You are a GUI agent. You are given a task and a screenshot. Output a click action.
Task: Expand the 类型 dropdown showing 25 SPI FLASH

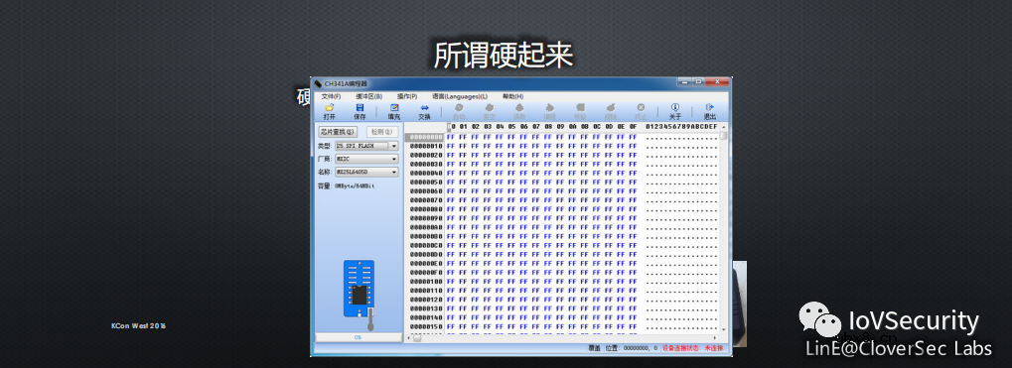[394, 146]
